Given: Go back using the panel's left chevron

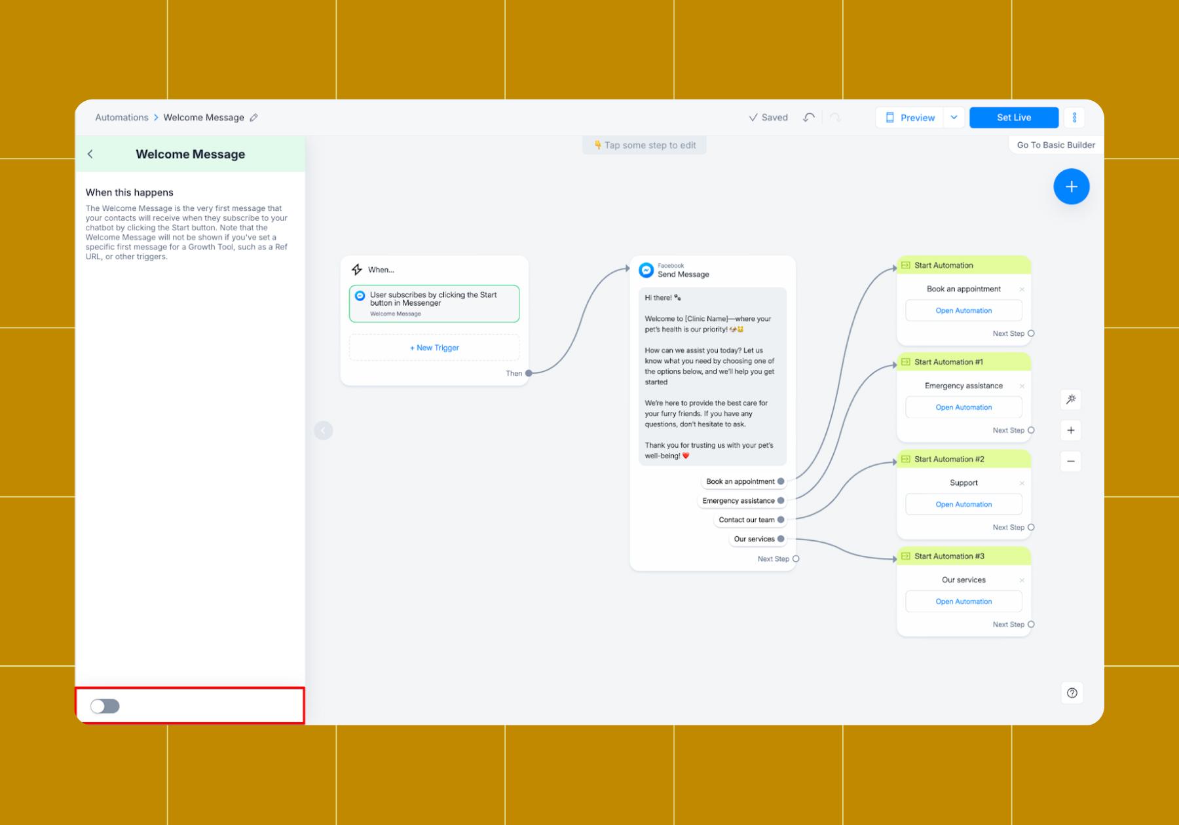Looking at the screenshot, I should point(90,154).
